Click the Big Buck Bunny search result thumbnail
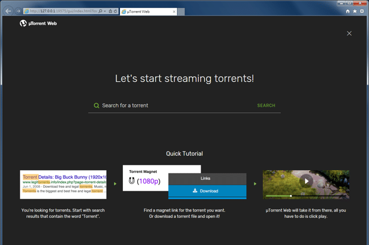Viewport: 369px width, 245px height. 63,184
